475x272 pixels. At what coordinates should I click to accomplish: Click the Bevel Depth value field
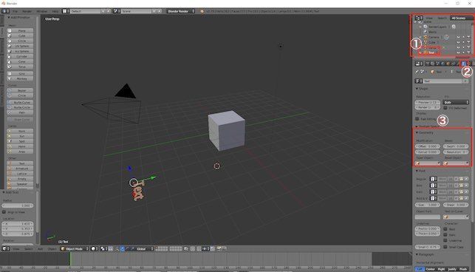tap(456, 146)
